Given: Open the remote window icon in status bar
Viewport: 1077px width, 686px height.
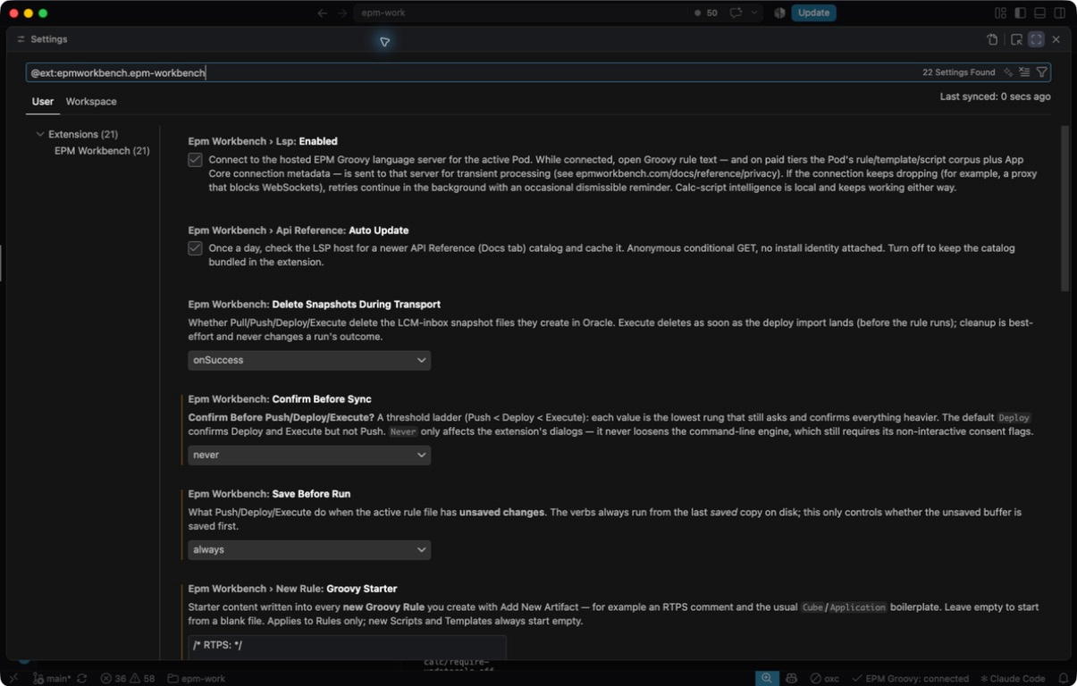Looking at the screenshot, I should [13, 679].
